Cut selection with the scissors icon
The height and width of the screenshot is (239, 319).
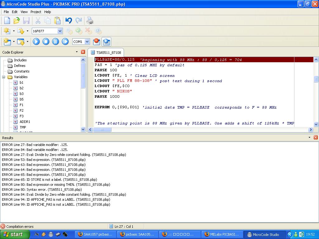pos(38,21)
